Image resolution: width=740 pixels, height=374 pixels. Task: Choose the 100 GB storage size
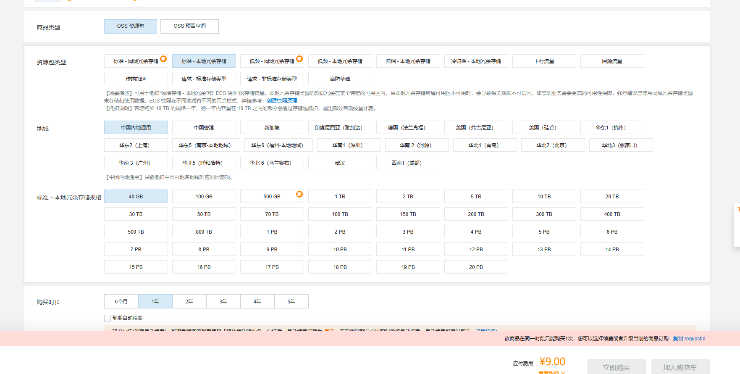[x=204, y=197]
